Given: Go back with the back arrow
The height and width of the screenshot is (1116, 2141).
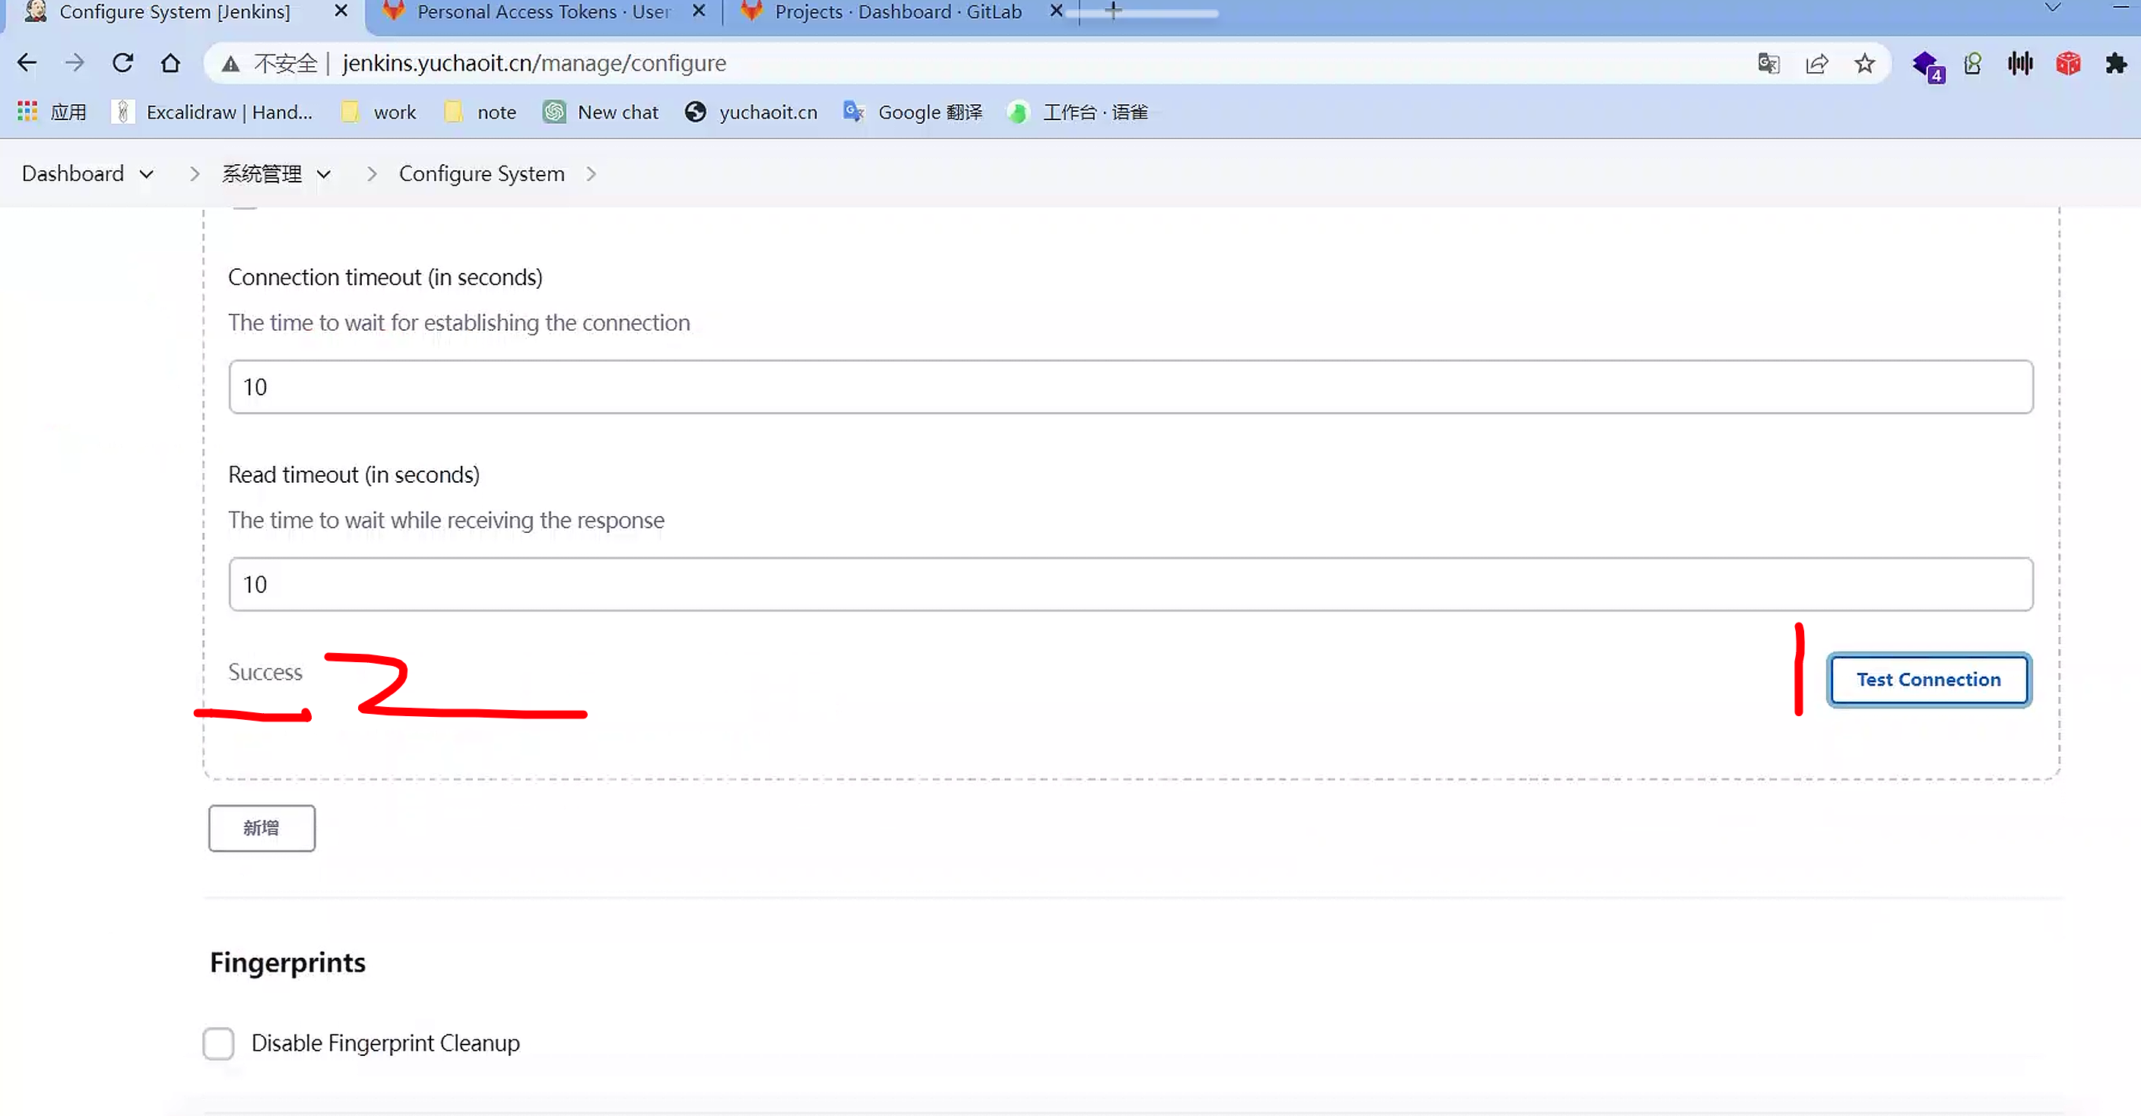Looking at the screenshot, I should 27,63.
